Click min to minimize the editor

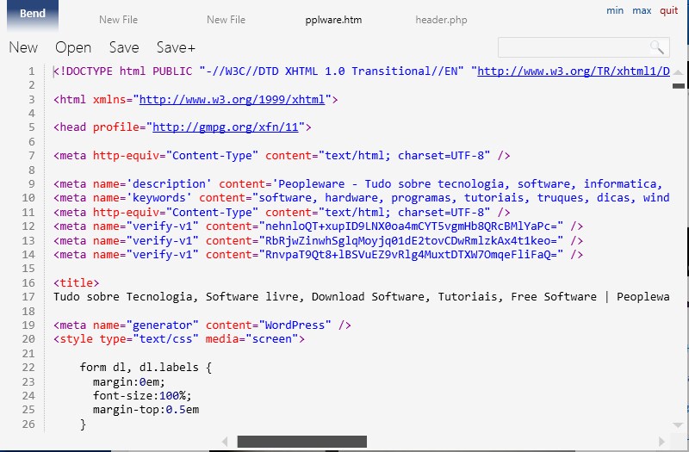[615, 10]
